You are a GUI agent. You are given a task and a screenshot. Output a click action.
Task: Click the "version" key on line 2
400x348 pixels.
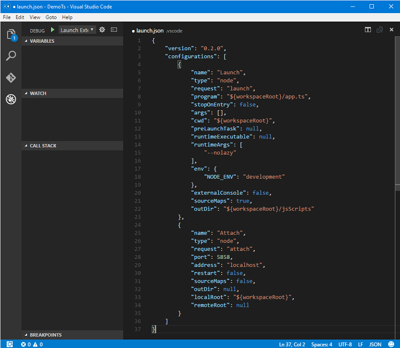point(179,48)
